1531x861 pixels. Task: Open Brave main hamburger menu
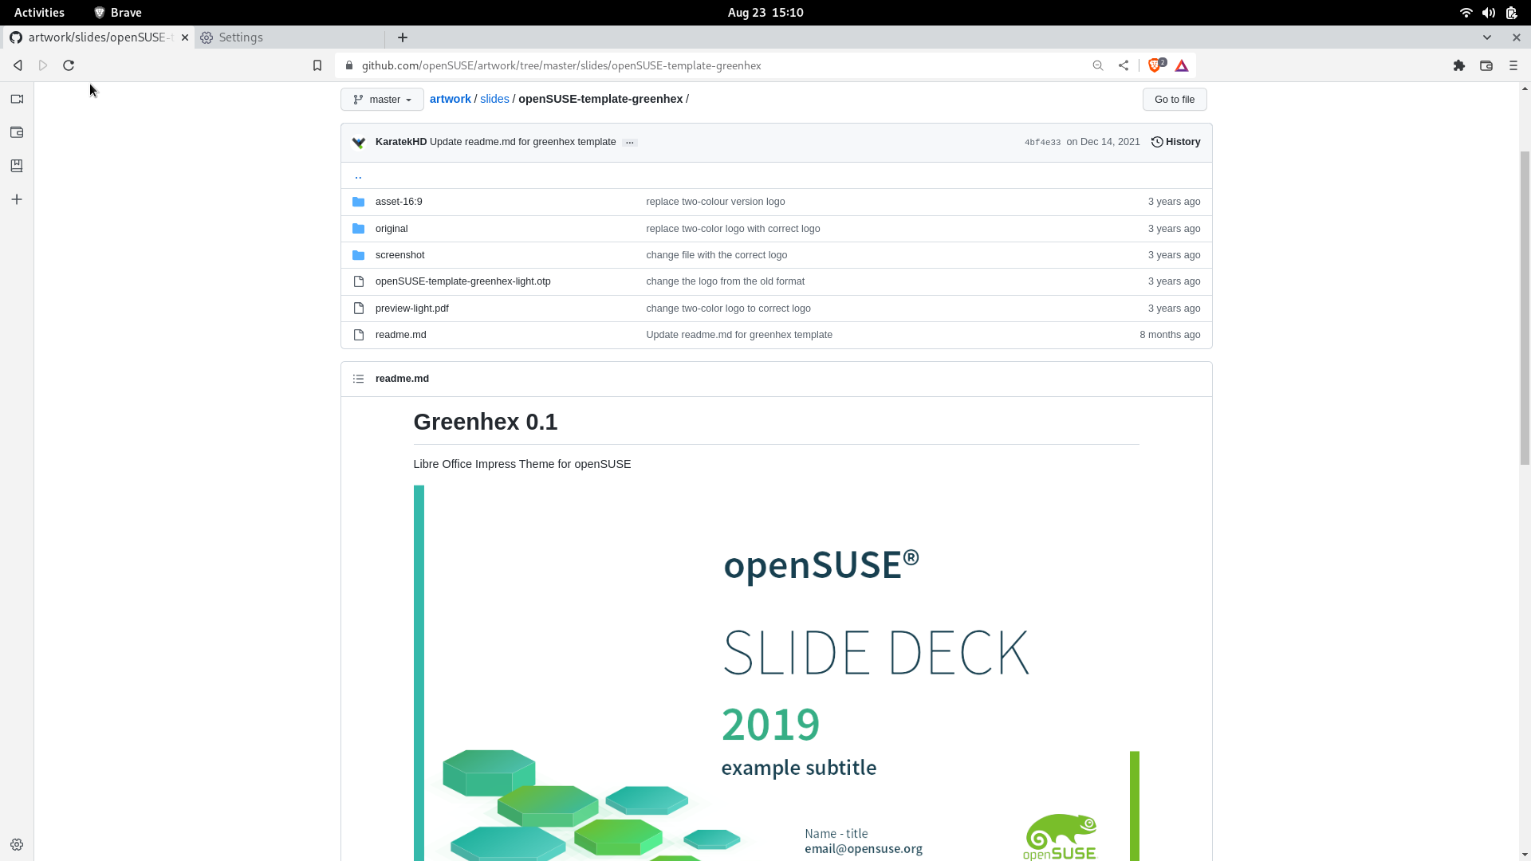[x=1513, y=65]
